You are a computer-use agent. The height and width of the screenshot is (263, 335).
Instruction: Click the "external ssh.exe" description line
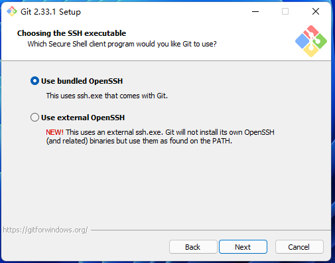tap(160, 132)
